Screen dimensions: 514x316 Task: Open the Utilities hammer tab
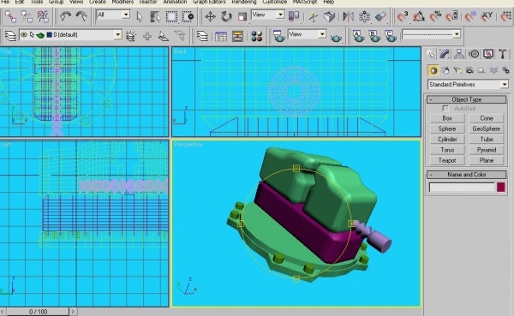point(503,54)
